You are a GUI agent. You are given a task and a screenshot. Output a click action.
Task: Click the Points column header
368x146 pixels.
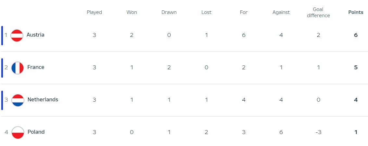point(356,12)
